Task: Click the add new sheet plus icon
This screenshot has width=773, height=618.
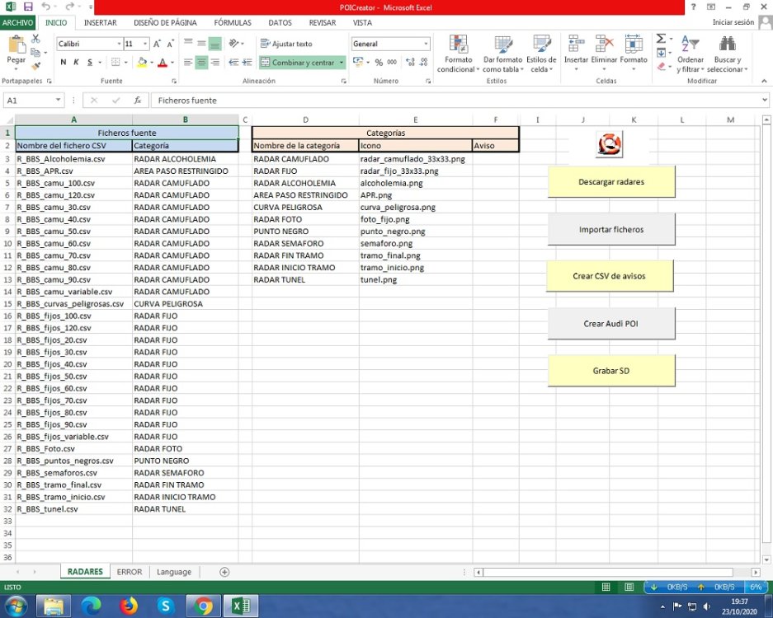Action: click(224, 572)
